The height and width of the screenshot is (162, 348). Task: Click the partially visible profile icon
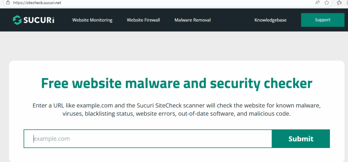click(x=346, y=3)
